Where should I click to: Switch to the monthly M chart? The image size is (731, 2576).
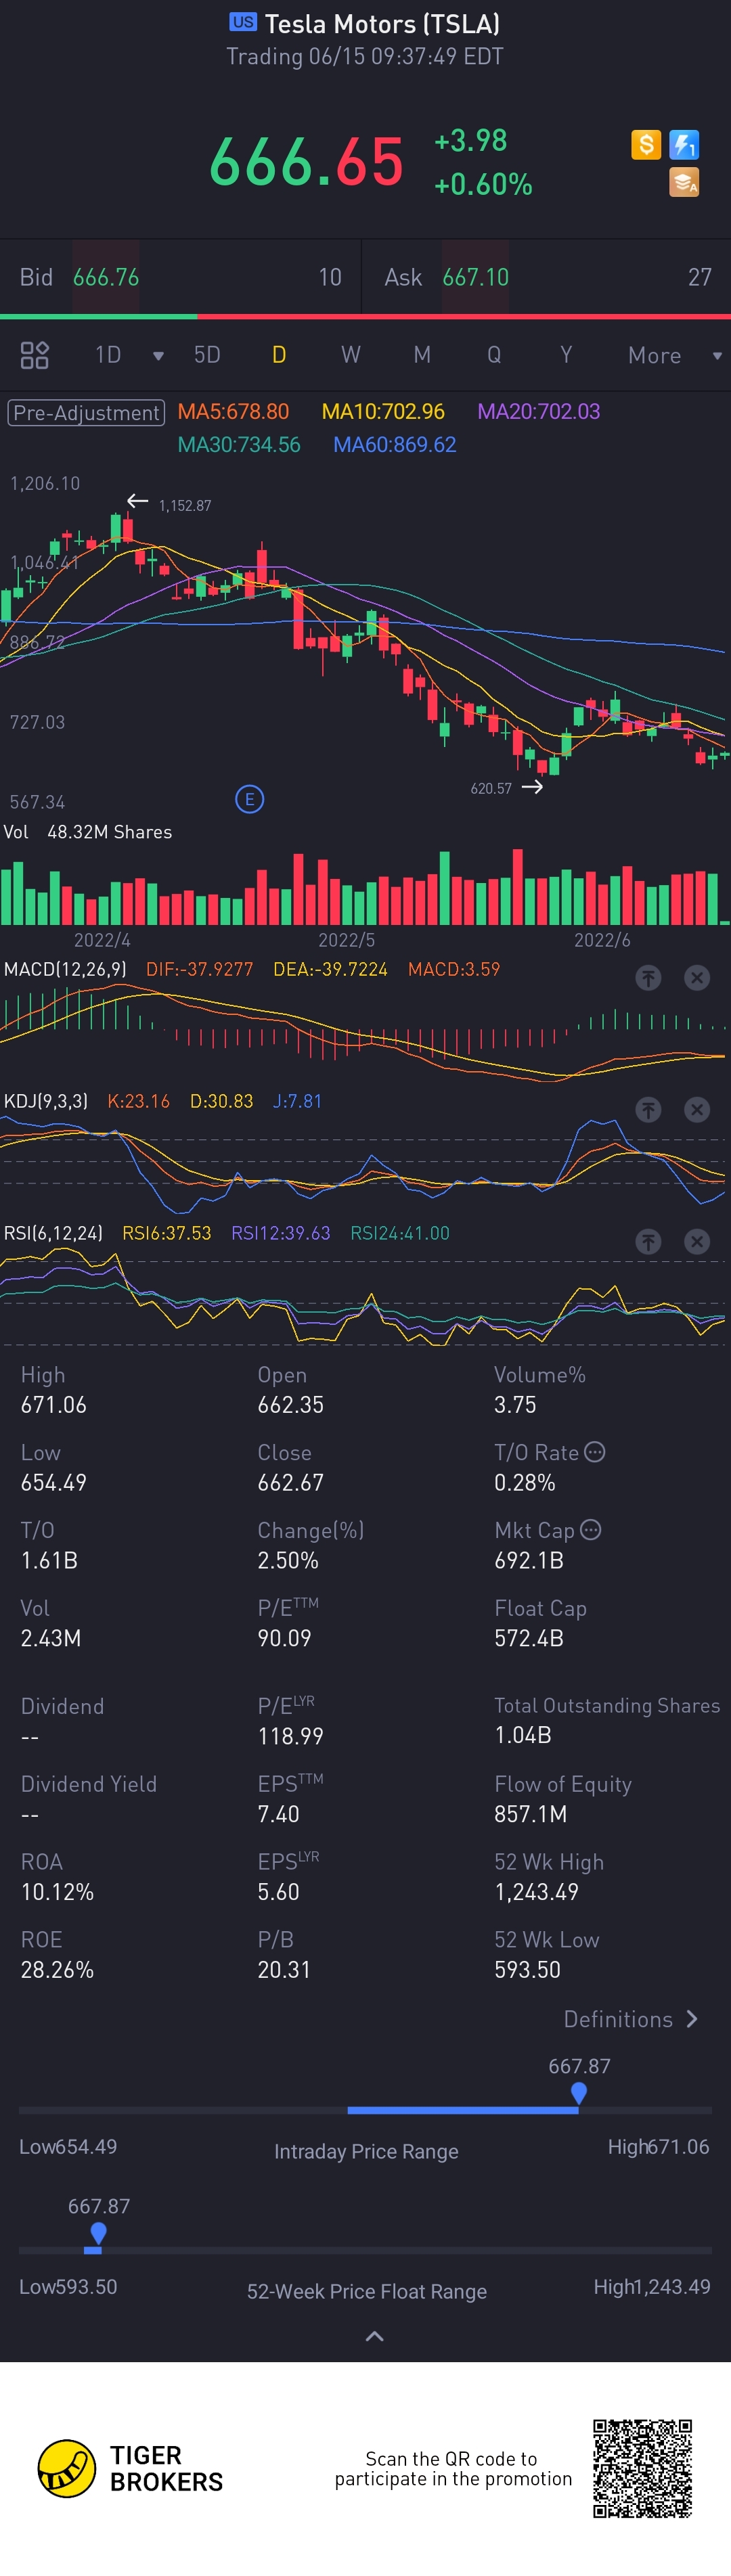point(422,355)
